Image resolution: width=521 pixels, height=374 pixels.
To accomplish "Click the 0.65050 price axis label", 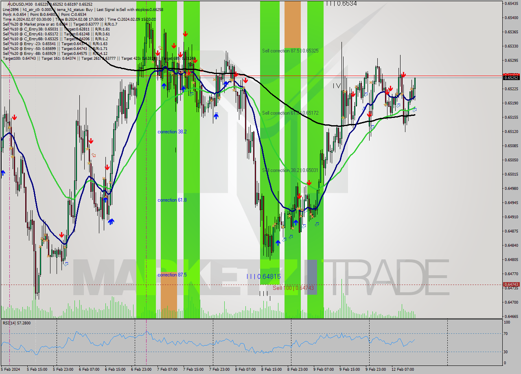I will 511,160.
